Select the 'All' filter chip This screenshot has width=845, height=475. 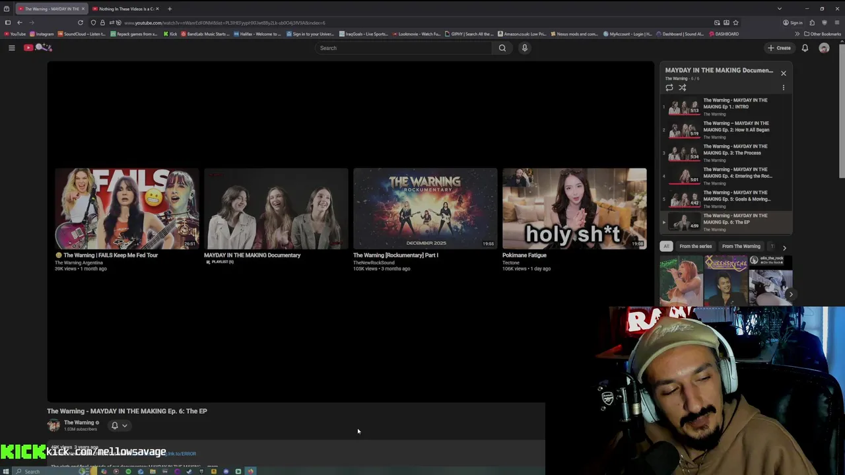[x=666, y=246]
